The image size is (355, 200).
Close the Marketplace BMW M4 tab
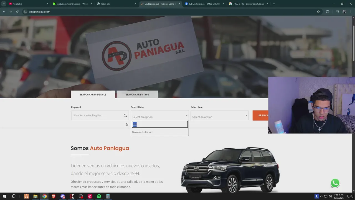tap(223, 4)
